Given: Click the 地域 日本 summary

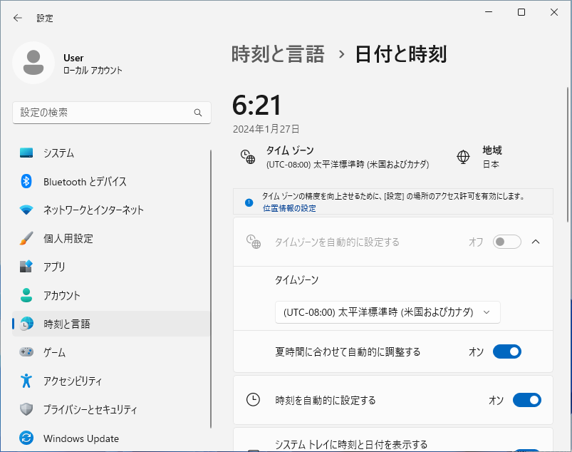Looking at the screenshot, I should (x=492, y=157).
